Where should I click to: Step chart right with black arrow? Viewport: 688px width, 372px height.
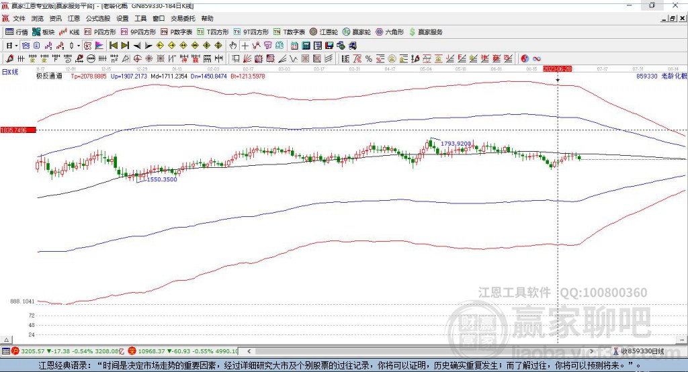(x=148, y=46)
